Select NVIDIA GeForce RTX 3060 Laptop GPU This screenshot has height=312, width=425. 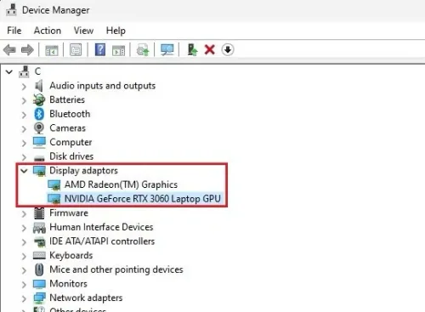pyautogui.click(x=143, y=199)
